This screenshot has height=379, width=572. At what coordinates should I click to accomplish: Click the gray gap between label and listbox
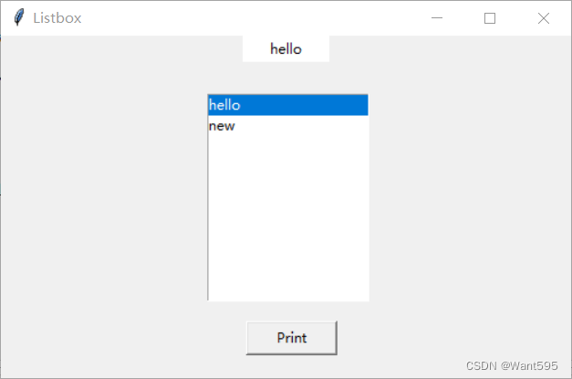click(287, 78)
